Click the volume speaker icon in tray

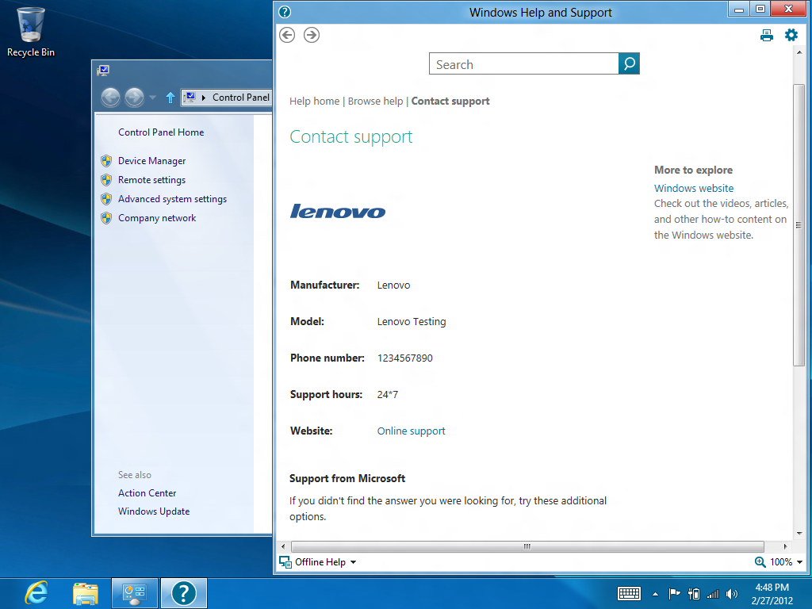coord(731,593)
